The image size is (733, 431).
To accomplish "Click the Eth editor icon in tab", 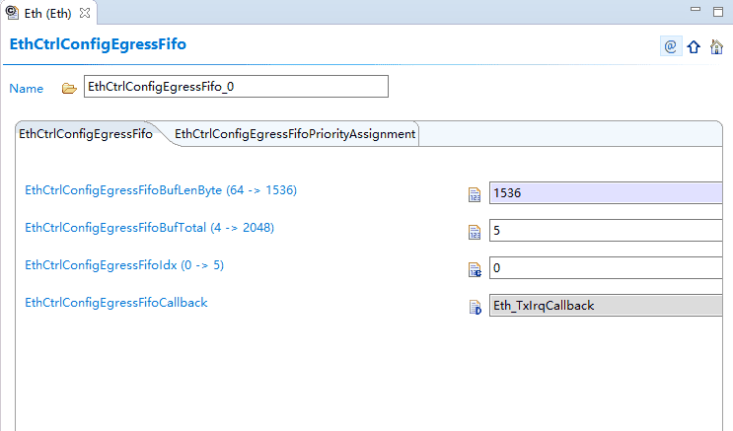I will coord(12,13).
